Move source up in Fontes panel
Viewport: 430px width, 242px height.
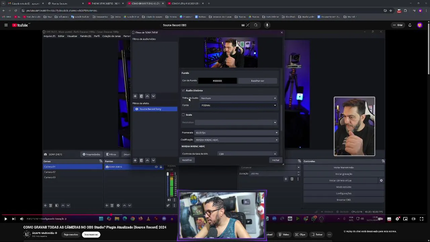click(x=124, y=205)
